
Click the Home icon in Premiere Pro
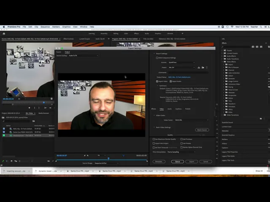(x=4, y=34)
